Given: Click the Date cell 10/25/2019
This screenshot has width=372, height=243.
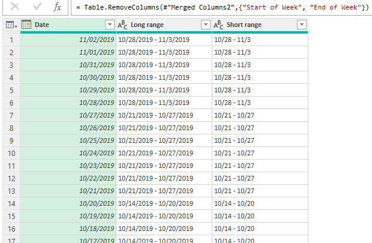Looking at the screenshot, I should tap(68, 140).
